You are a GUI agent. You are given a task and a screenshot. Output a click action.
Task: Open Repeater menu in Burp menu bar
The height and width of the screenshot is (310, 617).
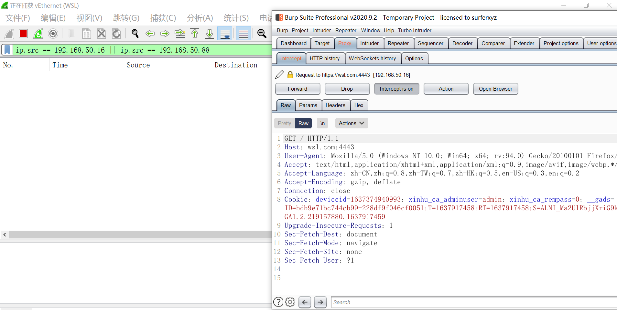[346, 30]
